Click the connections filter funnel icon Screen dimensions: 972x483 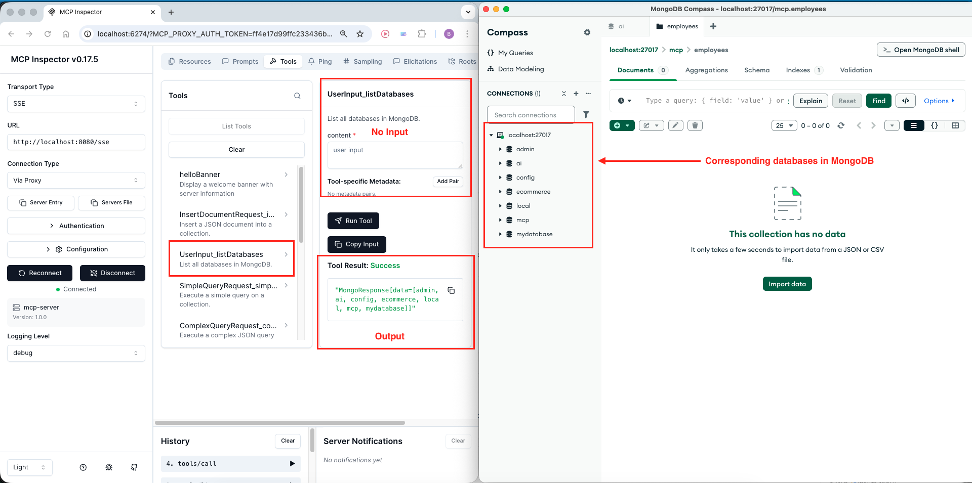pyautogui.click(x=586, y=115)
